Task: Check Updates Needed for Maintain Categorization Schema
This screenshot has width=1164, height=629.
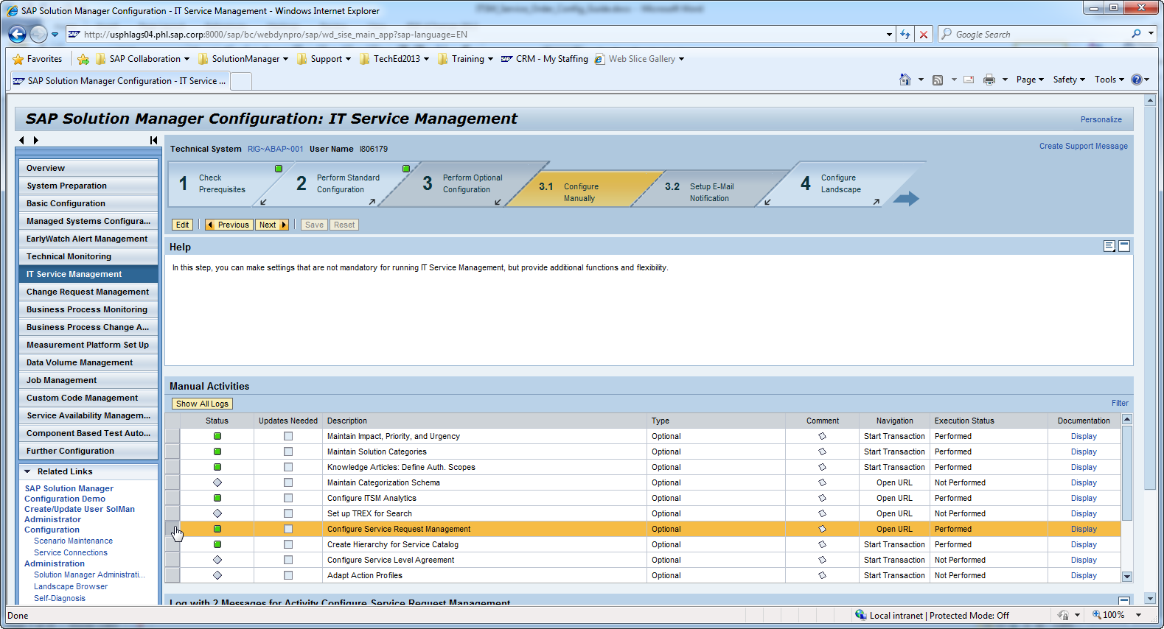Action: tap(288, 482)
